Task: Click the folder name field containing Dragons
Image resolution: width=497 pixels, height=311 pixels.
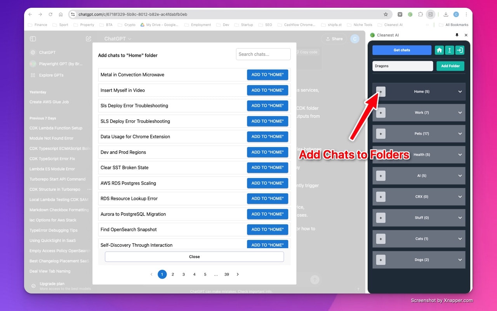Action: (403, 66)
